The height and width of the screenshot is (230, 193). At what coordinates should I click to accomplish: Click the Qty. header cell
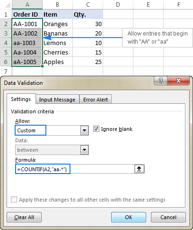(x=88, y=14)
